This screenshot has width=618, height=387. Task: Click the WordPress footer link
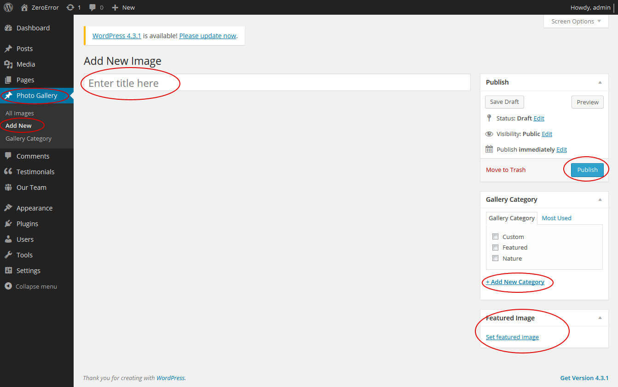tap(170, 378)
